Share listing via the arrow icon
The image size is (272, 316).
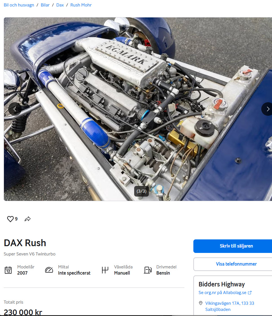(28, 219)
